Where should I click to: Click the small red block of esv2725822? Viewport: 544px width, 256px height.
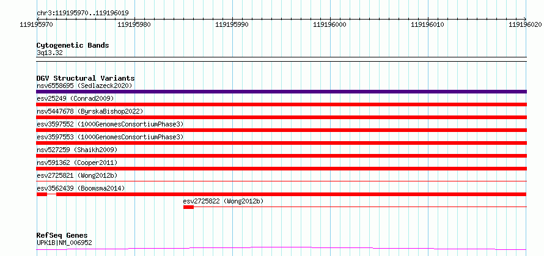coord(188,207)
